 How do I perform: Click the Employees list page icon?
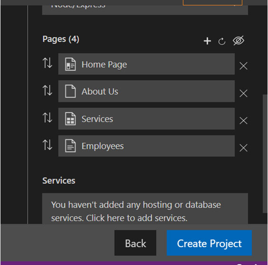click(x=70, y=146)
